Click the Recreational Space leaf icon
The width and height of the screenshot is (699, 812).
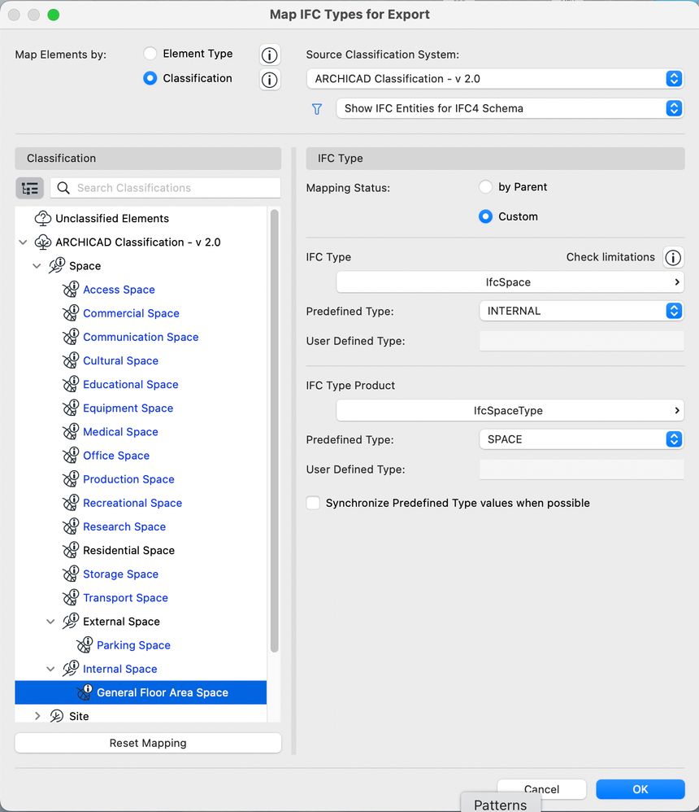(71, 503)
